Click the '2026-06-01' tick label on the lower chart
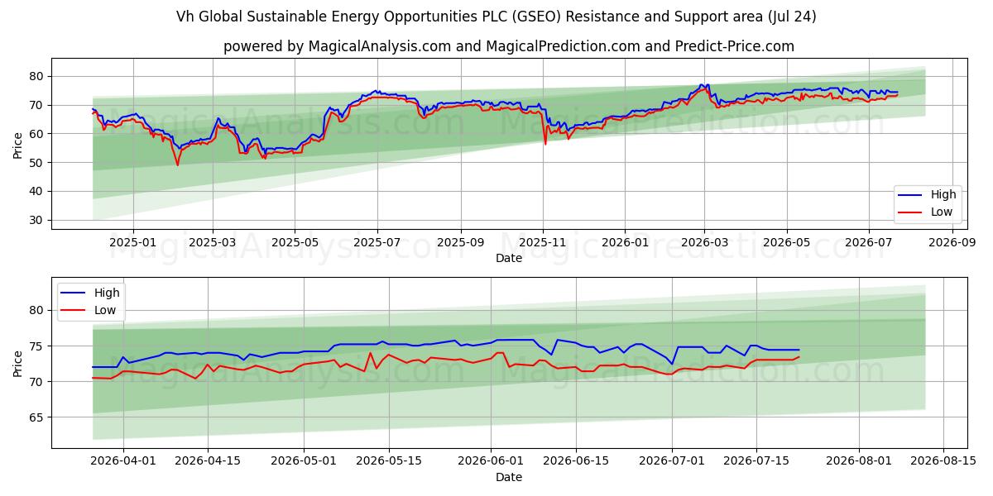This screenshot has width=993, height=496. pos(492,460)
